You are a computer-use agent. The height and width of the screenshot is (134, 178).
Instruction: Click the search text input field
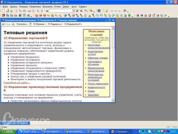click(61, 11)
